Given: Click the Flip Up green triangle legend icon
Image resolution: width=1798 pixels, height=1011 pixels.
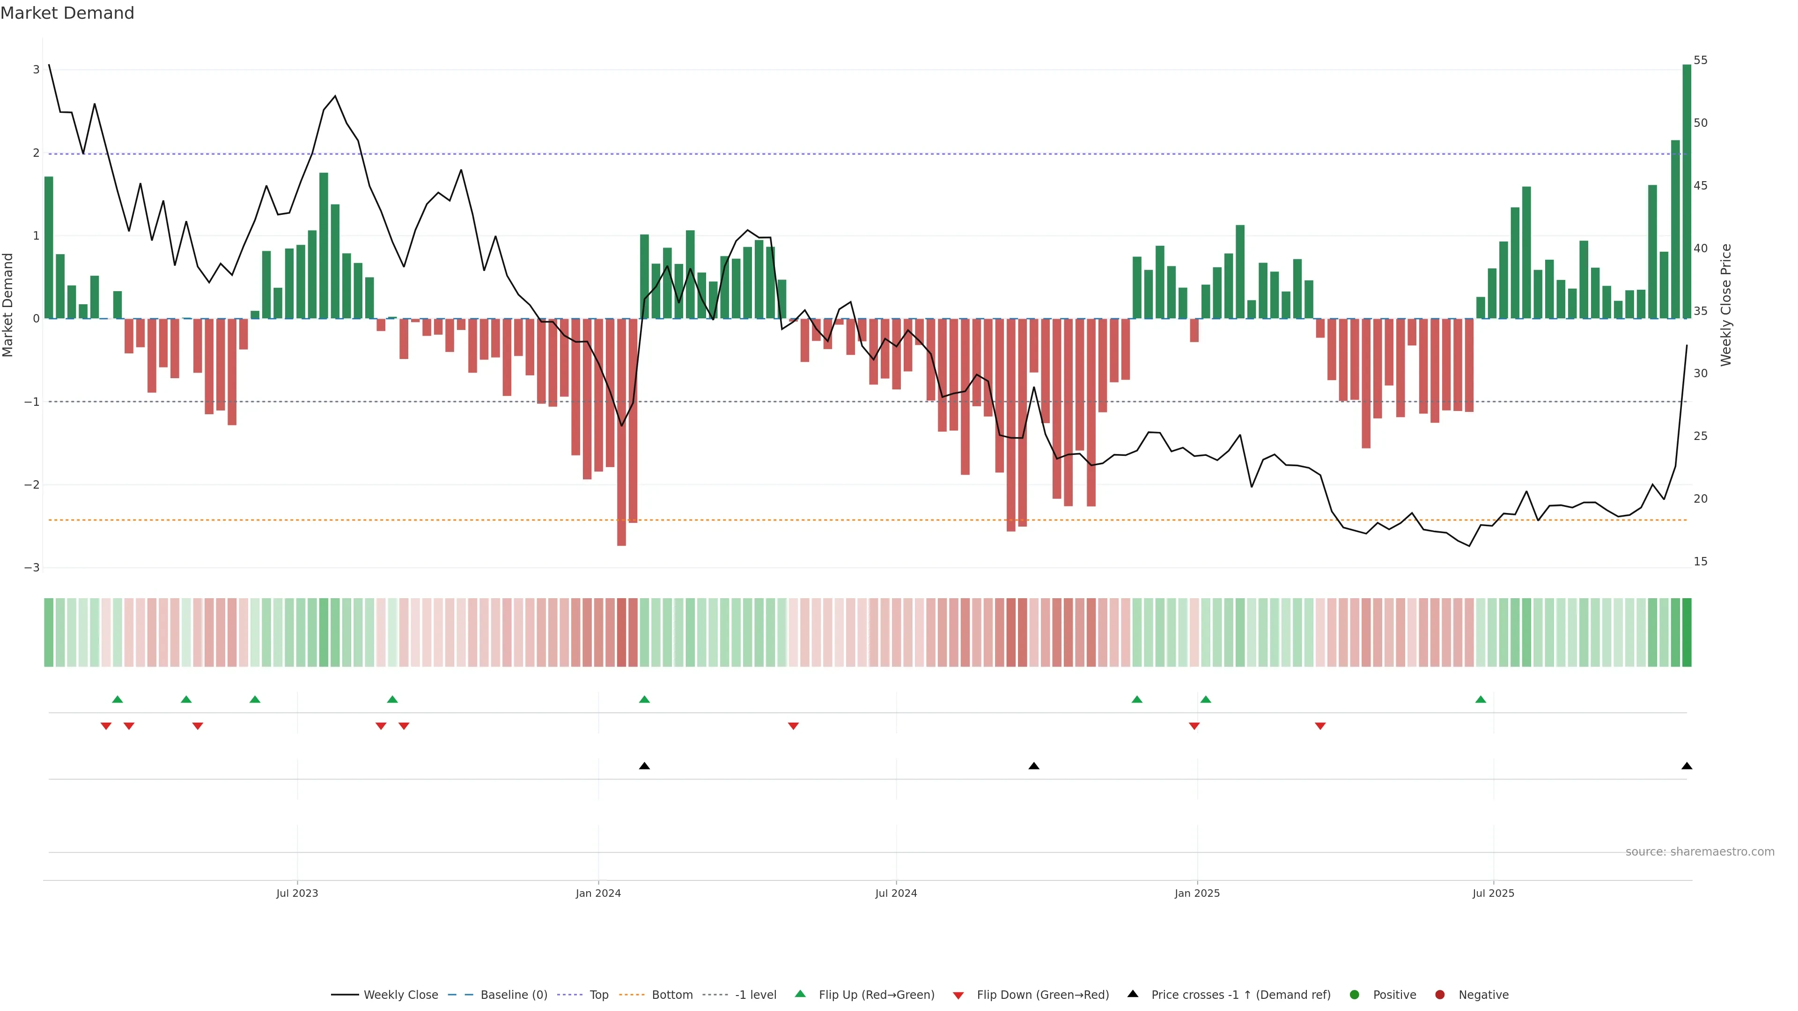Looking at the screenshot, I should coord(801,994).
